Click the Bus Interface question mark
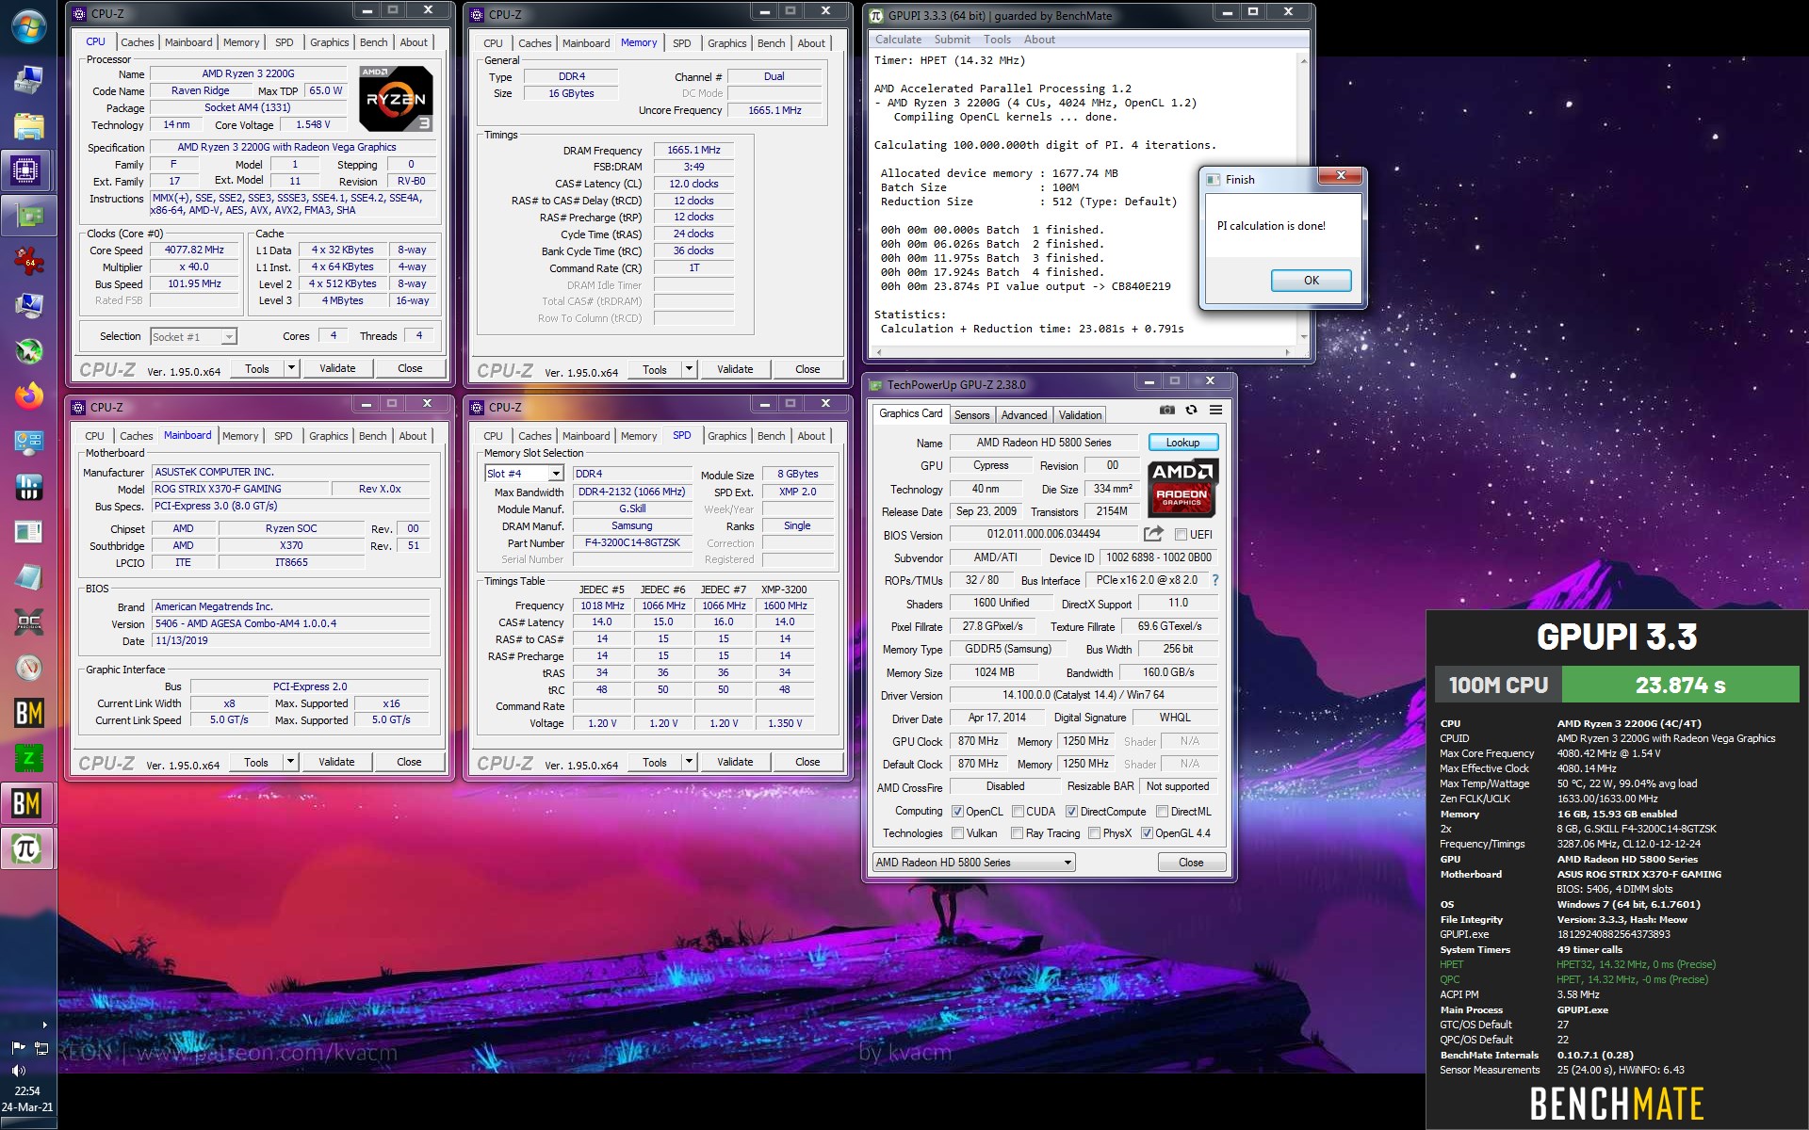Image resolution: width=1809 pixels, height=1130 pixels. [x=1214, y=580]
